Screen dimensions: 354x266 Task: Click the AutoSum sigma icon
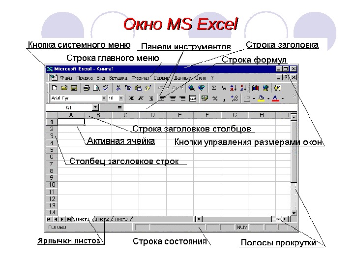tap(213, 88)
